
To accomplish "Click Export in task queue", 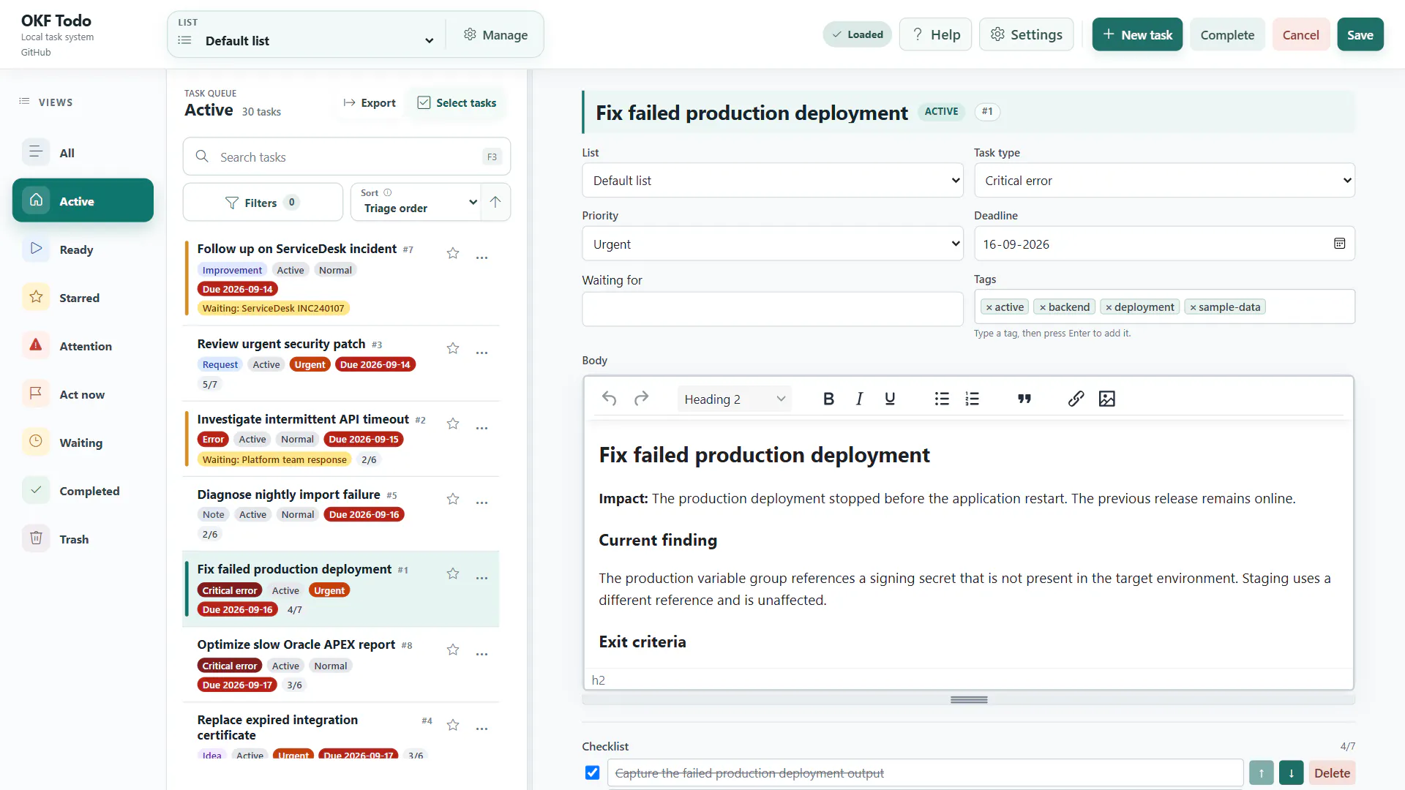I will pyautogui.click(x=370, y=102).
